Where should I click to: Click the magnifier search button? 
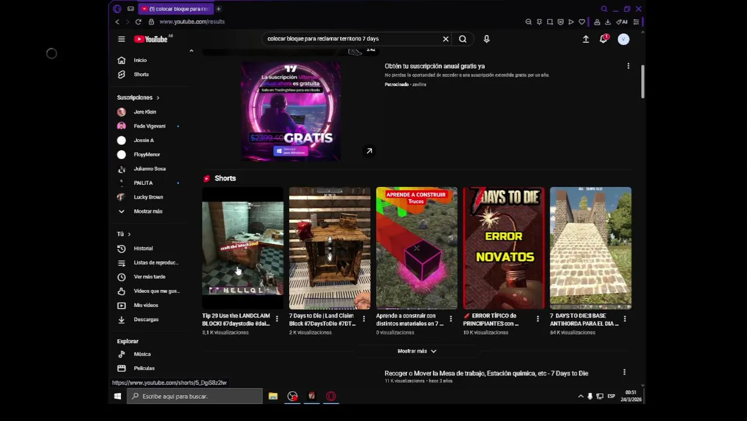tap(462, 39)
